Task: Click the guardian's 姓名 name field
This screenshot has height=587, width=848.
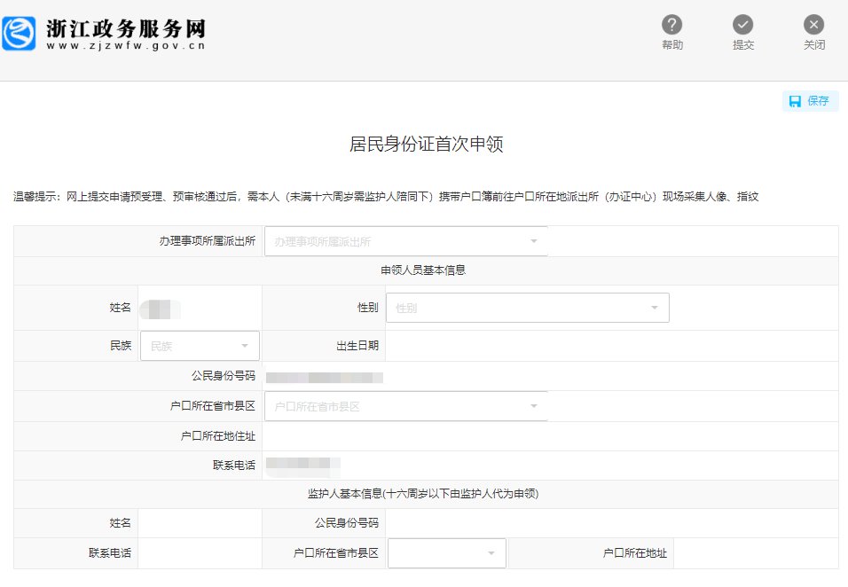Action: pyautogui.click(x=200, y=523)
